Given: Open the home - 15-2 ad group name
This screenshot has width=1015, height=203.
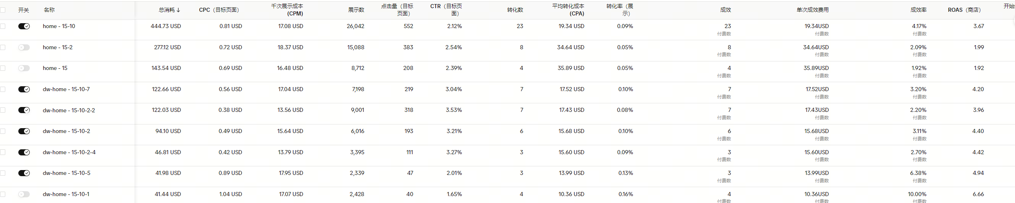Looking at the screenshot, I should pos(57,48).
